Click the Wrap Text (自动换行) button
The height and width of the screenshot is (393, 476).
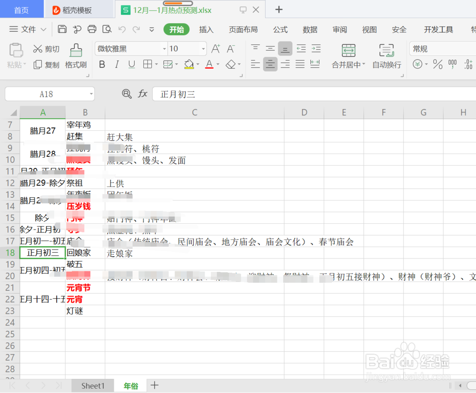[387, 57]
